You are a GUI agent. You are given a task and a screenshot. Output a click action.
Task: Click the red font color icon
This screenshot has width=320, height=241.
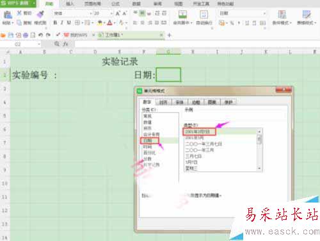(109, 22)
